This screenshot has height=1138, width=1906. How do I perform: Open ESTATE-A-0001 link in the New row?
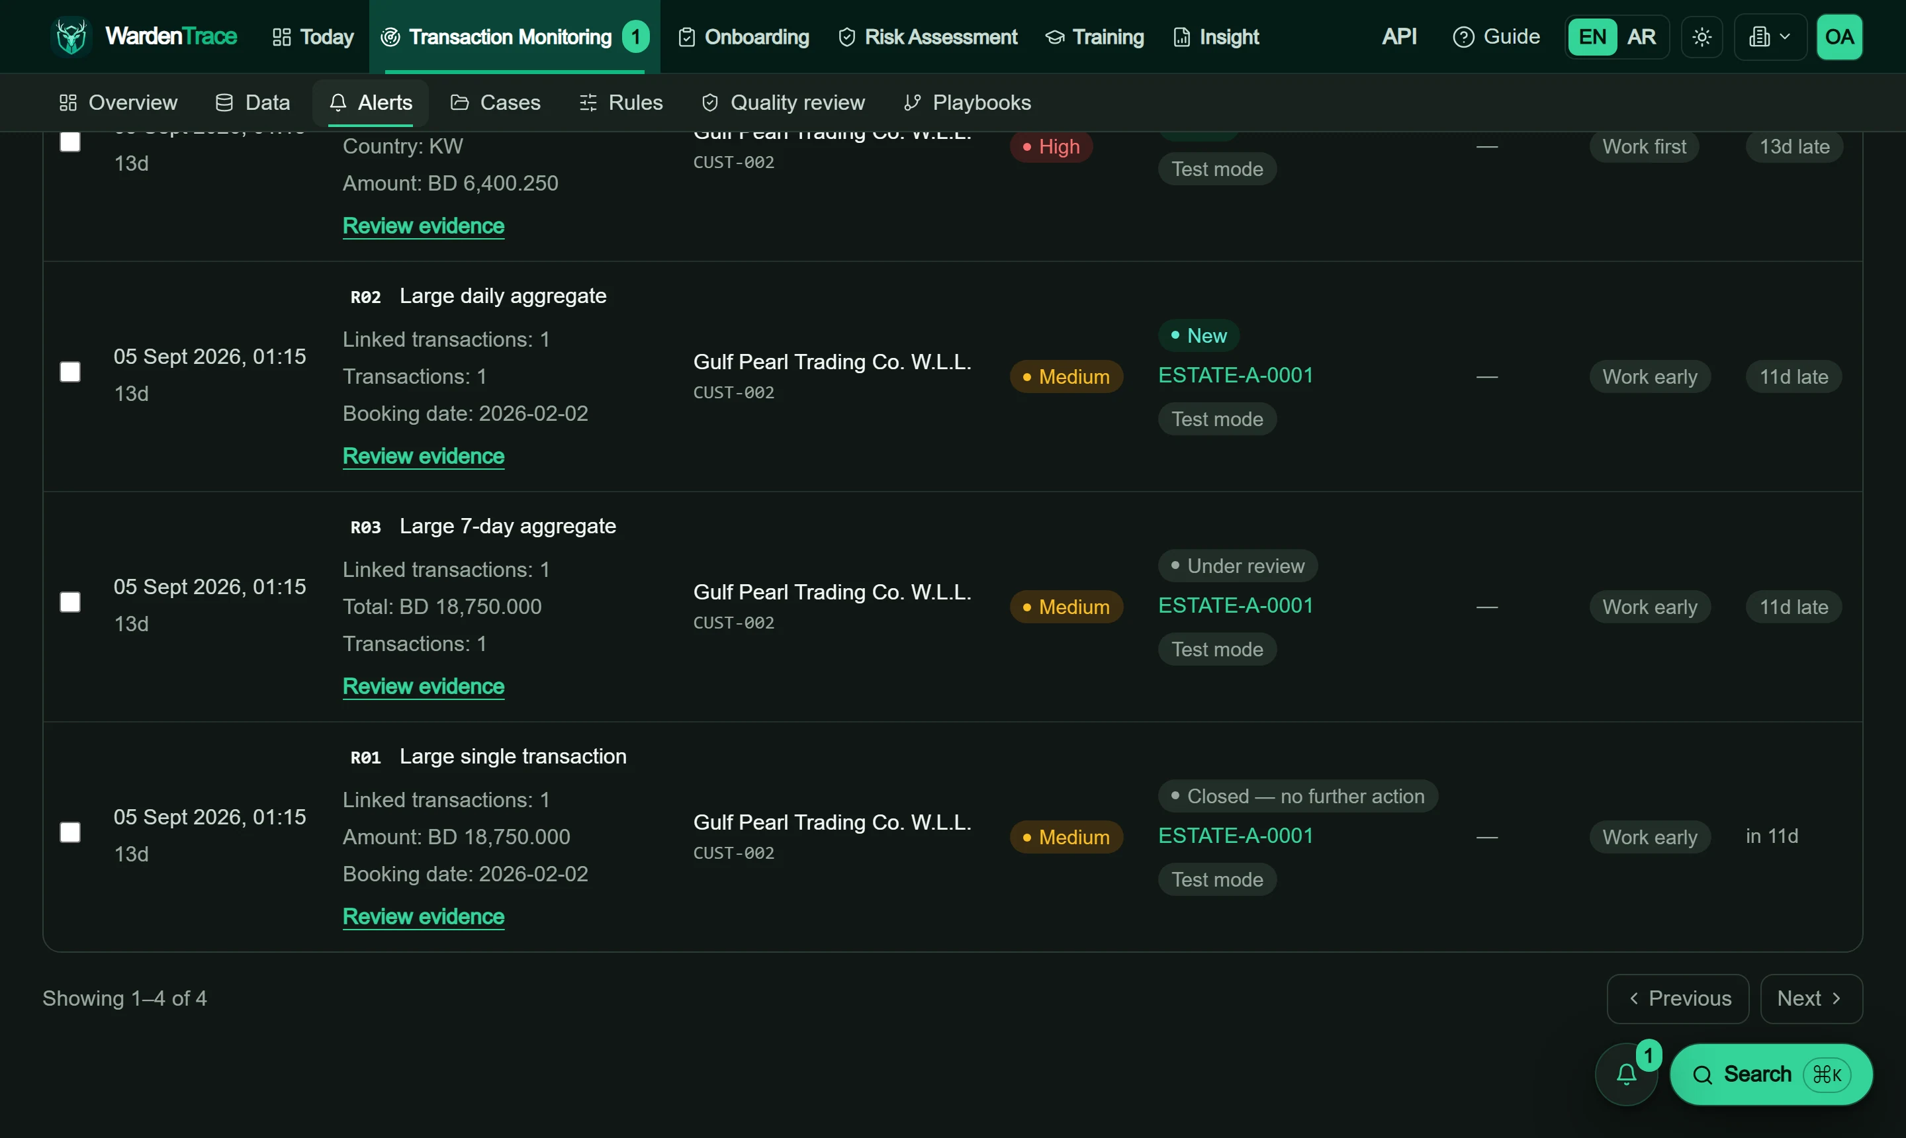[x=1236, y=375]
